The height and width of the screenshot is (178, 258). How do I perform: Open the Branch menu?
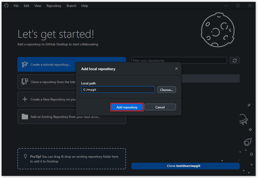click(x=71, y=6)
